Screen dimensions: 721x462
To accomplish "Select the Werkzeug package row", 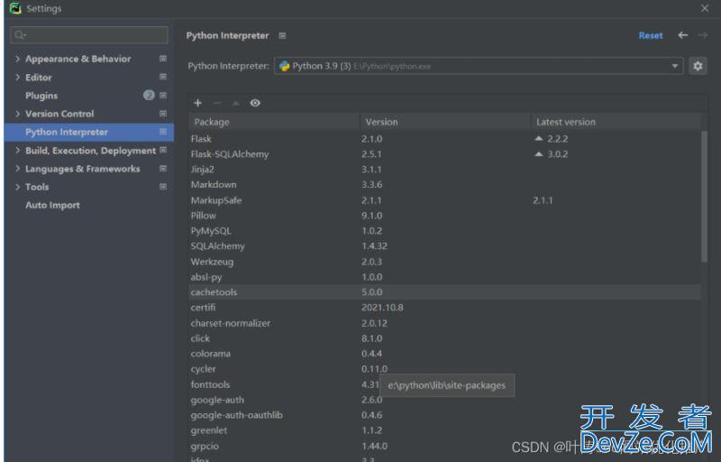I will (444, 262).
